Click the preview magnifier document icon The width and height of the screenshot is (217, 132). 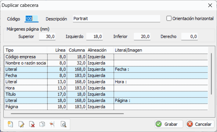tap(63, 124)
